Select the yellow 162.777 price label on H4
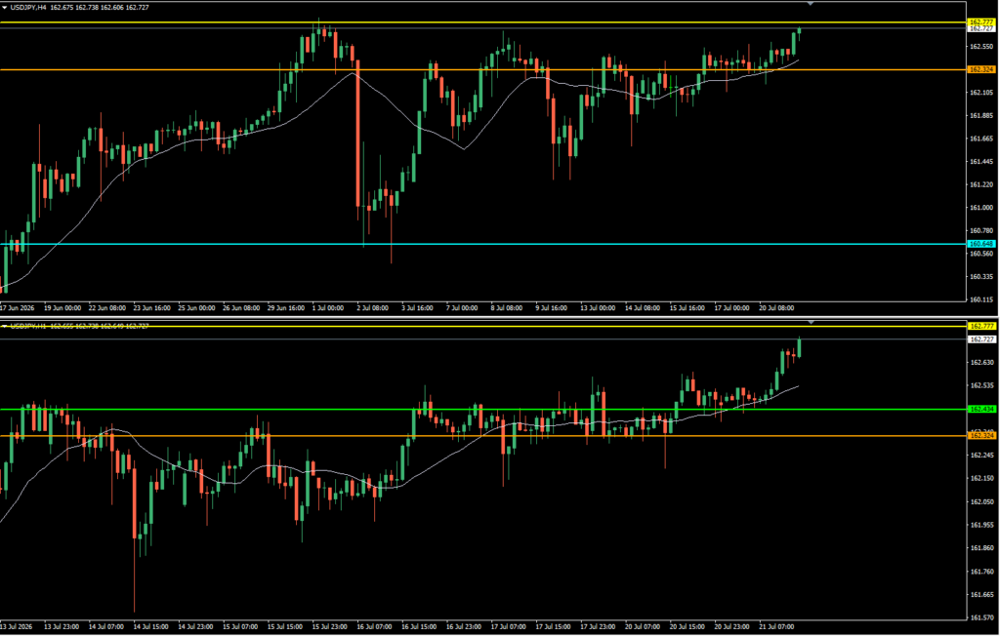Viewport: 1000px width, 636px height. pos(981,22)
